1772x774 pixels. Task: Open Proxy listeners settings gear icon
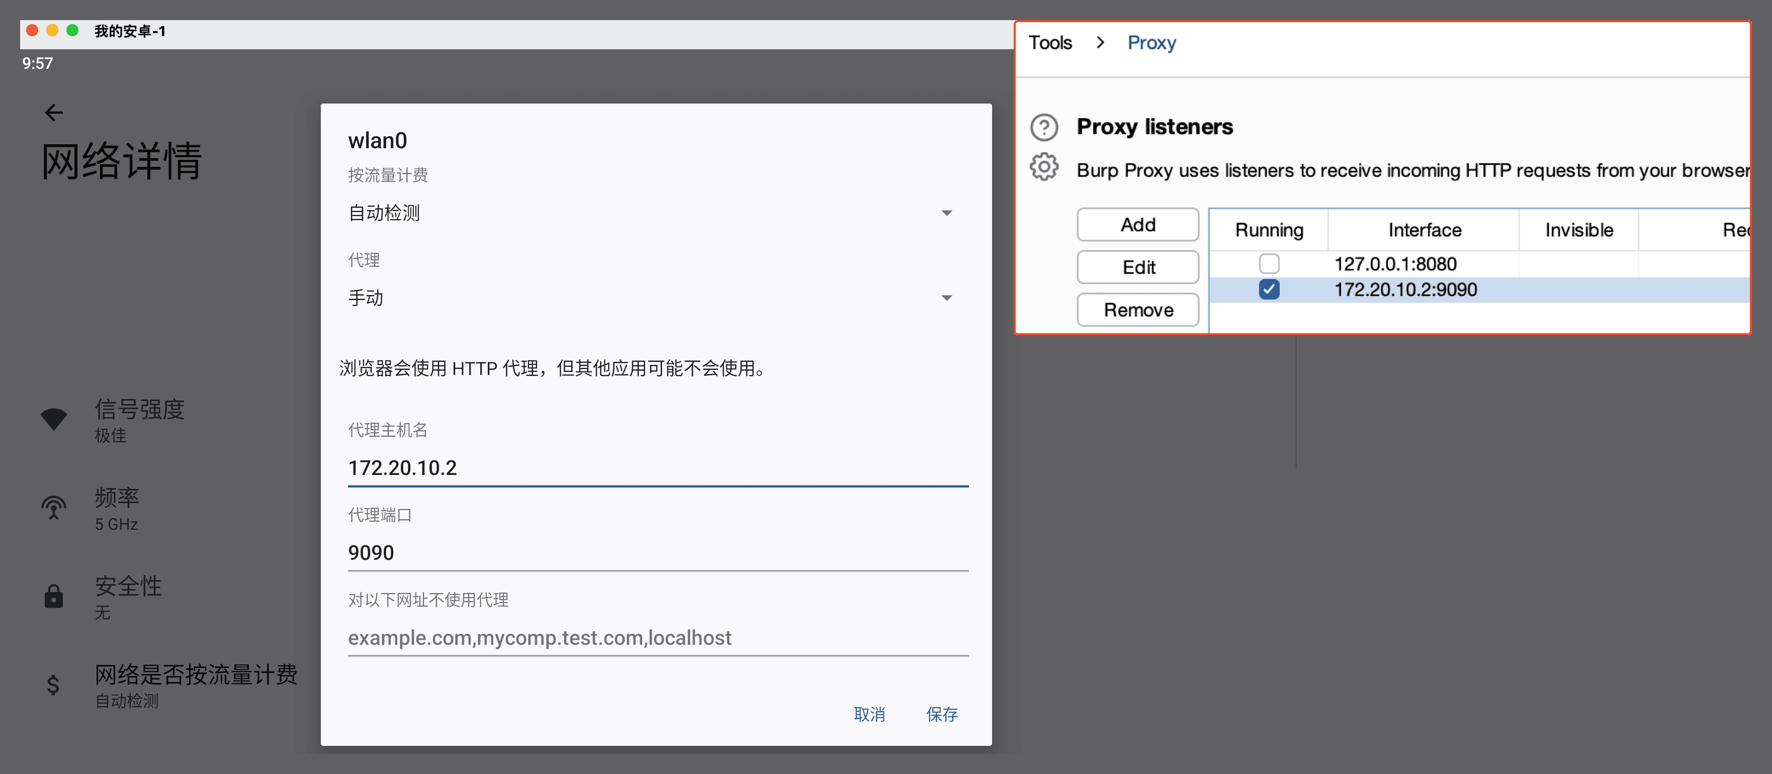coord(1043,167)
